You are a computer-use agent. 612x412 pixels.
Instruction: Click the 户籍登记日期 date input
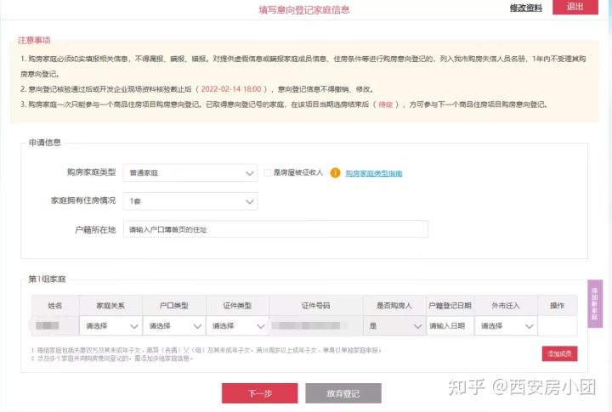pyautogui.click(x=450, y=325)
